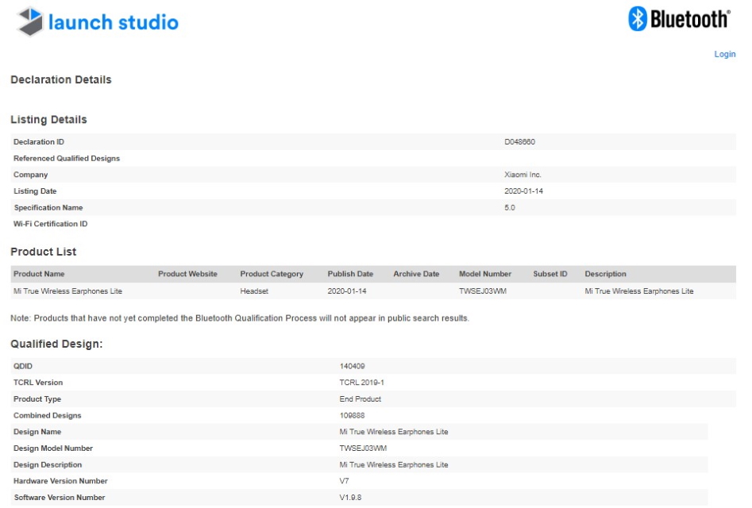Click the Product Website column header
This screenshot has height=508, width=752.
pos(187,274)
